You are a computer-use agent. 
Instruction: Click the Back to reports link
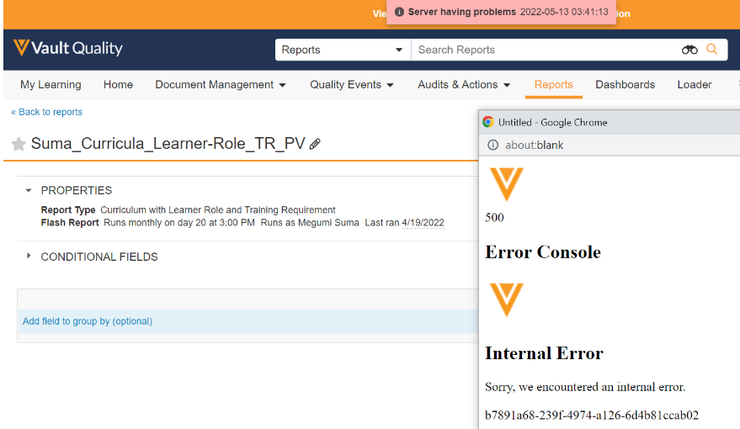point(46,112)
